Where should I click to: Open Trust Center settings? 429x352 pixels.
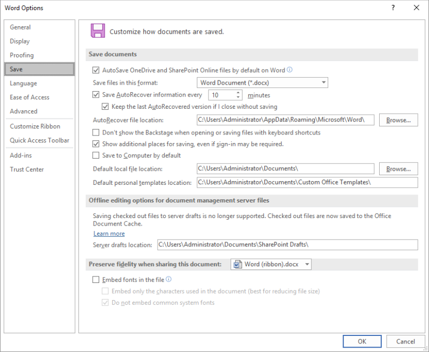coord(27,169)
